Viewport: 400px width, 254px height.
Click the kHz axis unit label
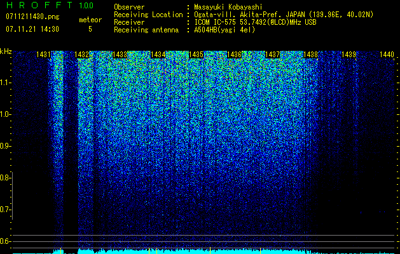(x=6, y=51)
